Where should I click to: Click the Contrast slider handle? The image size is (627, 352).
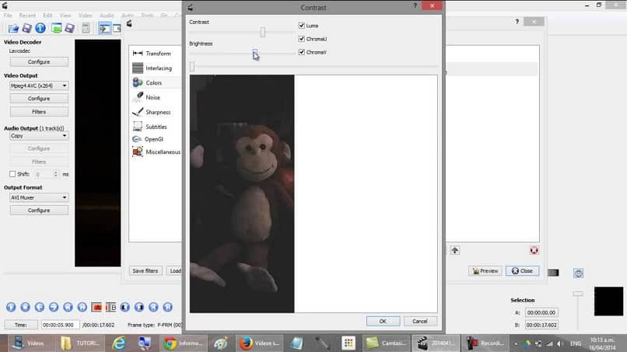point(263,32)
